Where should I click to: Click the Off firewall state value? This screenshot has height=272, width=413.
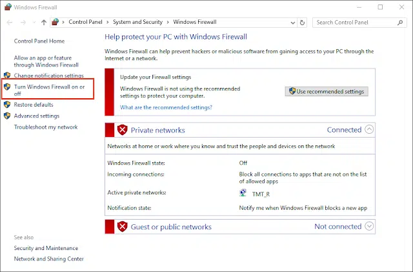243,163
